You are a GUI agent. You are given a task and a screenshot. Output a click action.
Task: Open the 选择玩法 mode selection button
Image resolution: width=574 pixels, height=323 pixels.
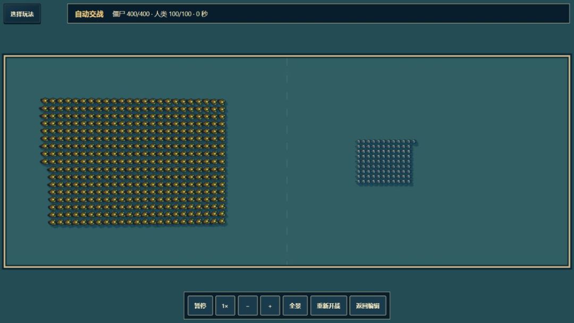[22, 14]
